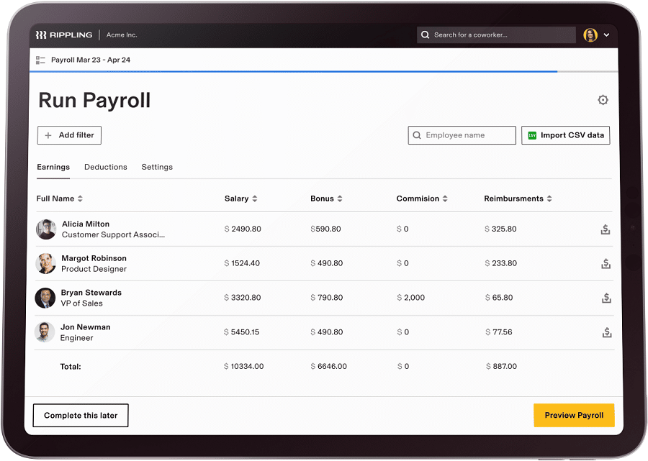This screenshot has height=461, width=648.
Task: Sort by Commision column
Action: pyautogui.click(x=445, y=198)
